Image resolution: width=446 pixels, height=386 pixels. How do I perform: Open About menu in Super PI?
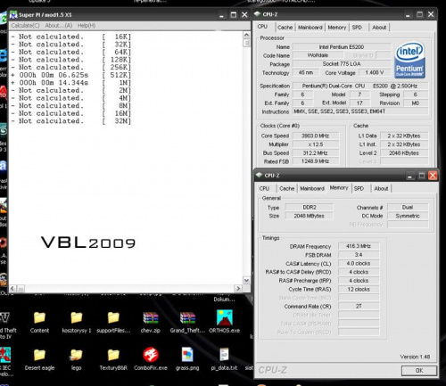click(59, 26)
